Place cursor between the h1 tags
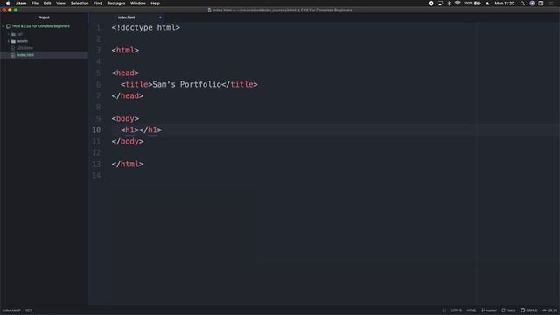The width and height of the screenshot is (560, 315). point(139,130)
